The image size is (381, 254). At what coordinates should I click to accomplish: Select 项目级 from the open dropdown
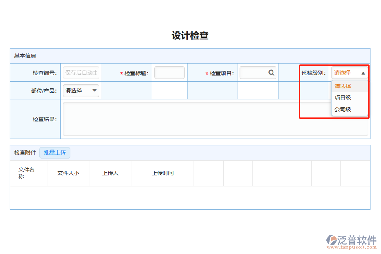tap(342, 97)
